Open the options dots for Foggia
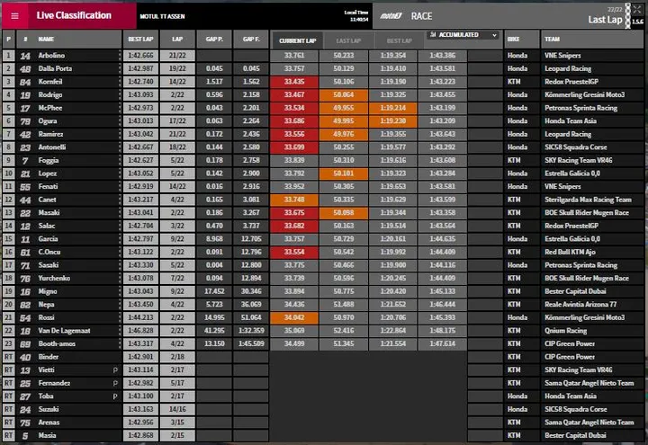The height and width of the screenshot is (445, 648). click(x=121, y=160)
